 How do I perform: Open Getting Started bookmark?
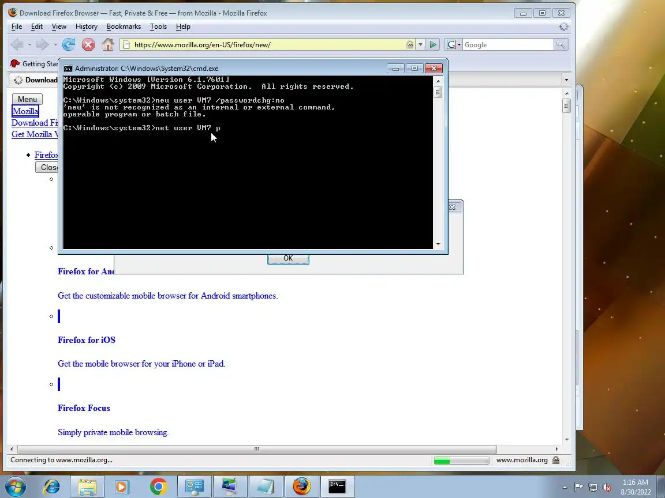34,63
